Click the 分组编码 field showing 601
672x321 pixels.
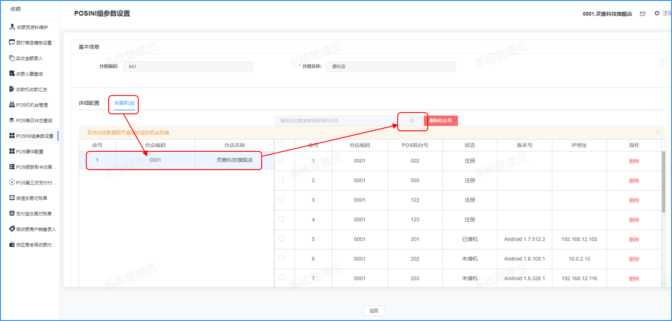click(x=188, y=67)
